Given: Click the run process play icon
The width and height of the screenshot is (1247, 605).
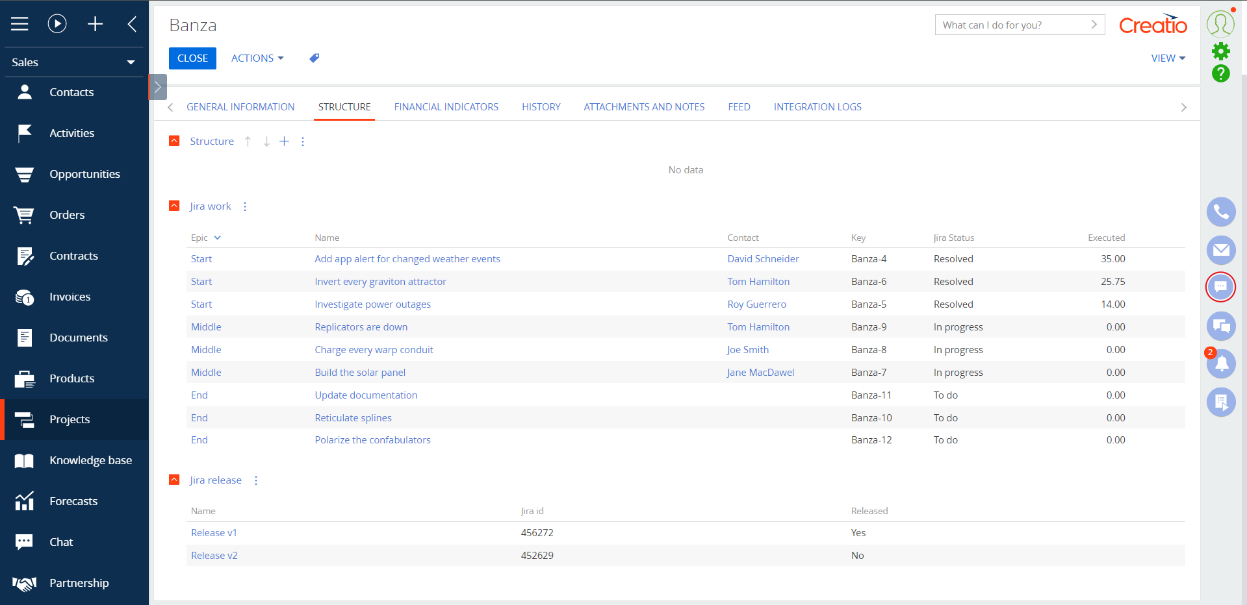Looking at the screenshot, I should coord(57,24).
